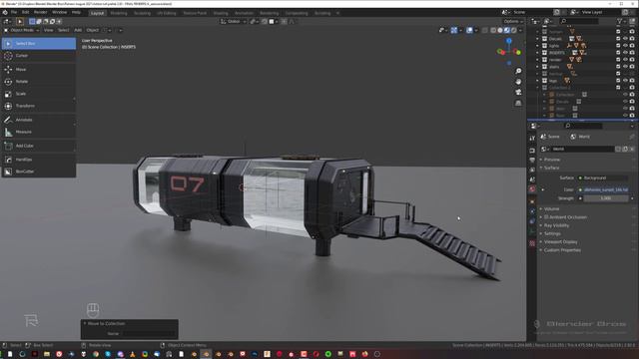Switch to the Modeling workspace tab
The image size is (639, 359).
[119, 13]
